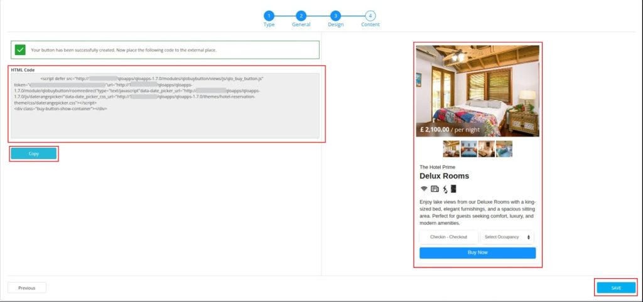Click the £ 2,100.00 per night price
Screen dimensions: 643x302
pos(450,129)
